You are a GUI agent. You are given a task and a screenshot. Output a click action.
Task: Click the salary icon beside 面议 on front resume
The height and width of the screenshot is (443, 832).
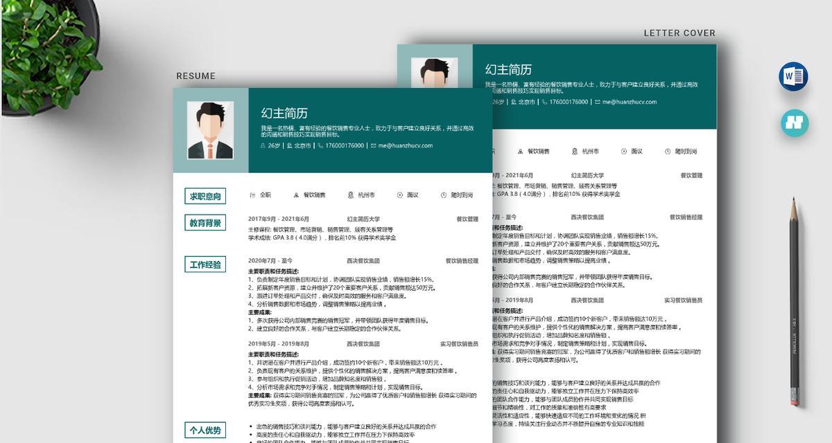[x=400, y=195]
